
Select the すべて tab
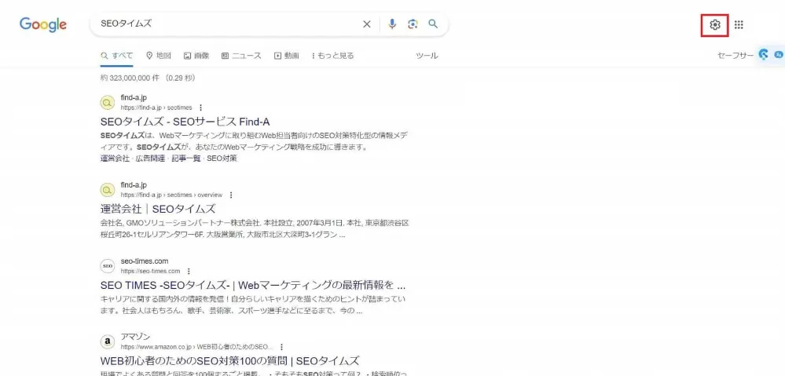(x=116, y=56)
